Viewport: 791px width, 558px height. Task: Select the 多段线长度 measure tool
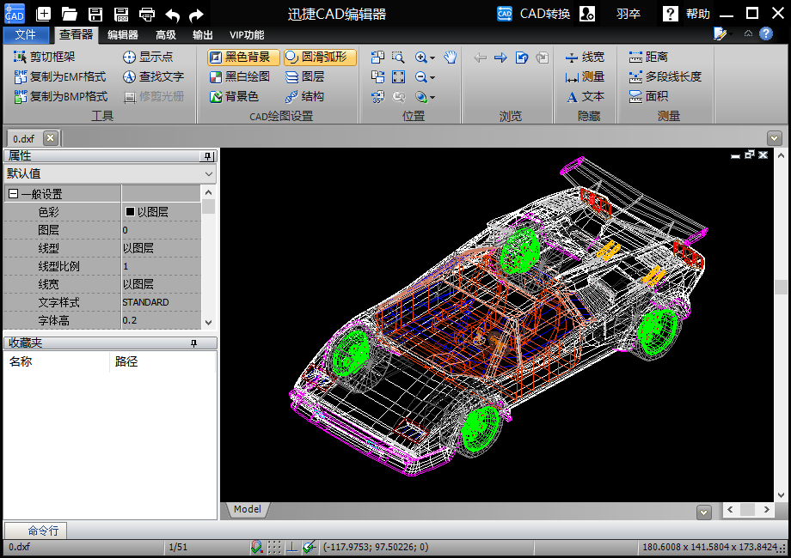point(665,76)
